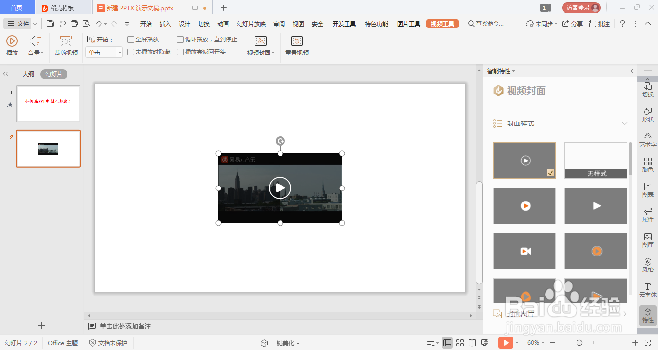Enable 未播放时隐藏 checkbox

point(131,52)
